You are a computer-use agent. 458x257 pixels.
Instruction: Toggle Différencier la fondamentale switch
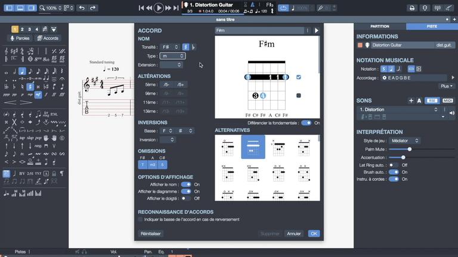(x=306, y=123)
